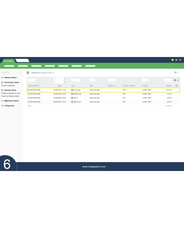Image resolution: width=184 pixels, height=228 pixels.
Task: Click the magnifier icon to apply filters
Action: (175, 80)
